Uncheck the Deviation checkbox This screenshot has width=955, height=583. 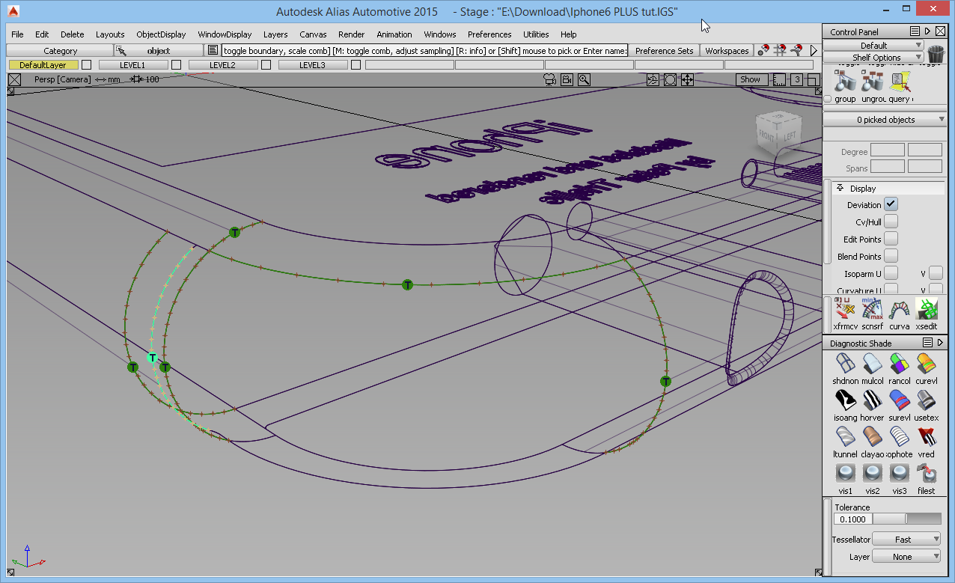tap(891, 204)
